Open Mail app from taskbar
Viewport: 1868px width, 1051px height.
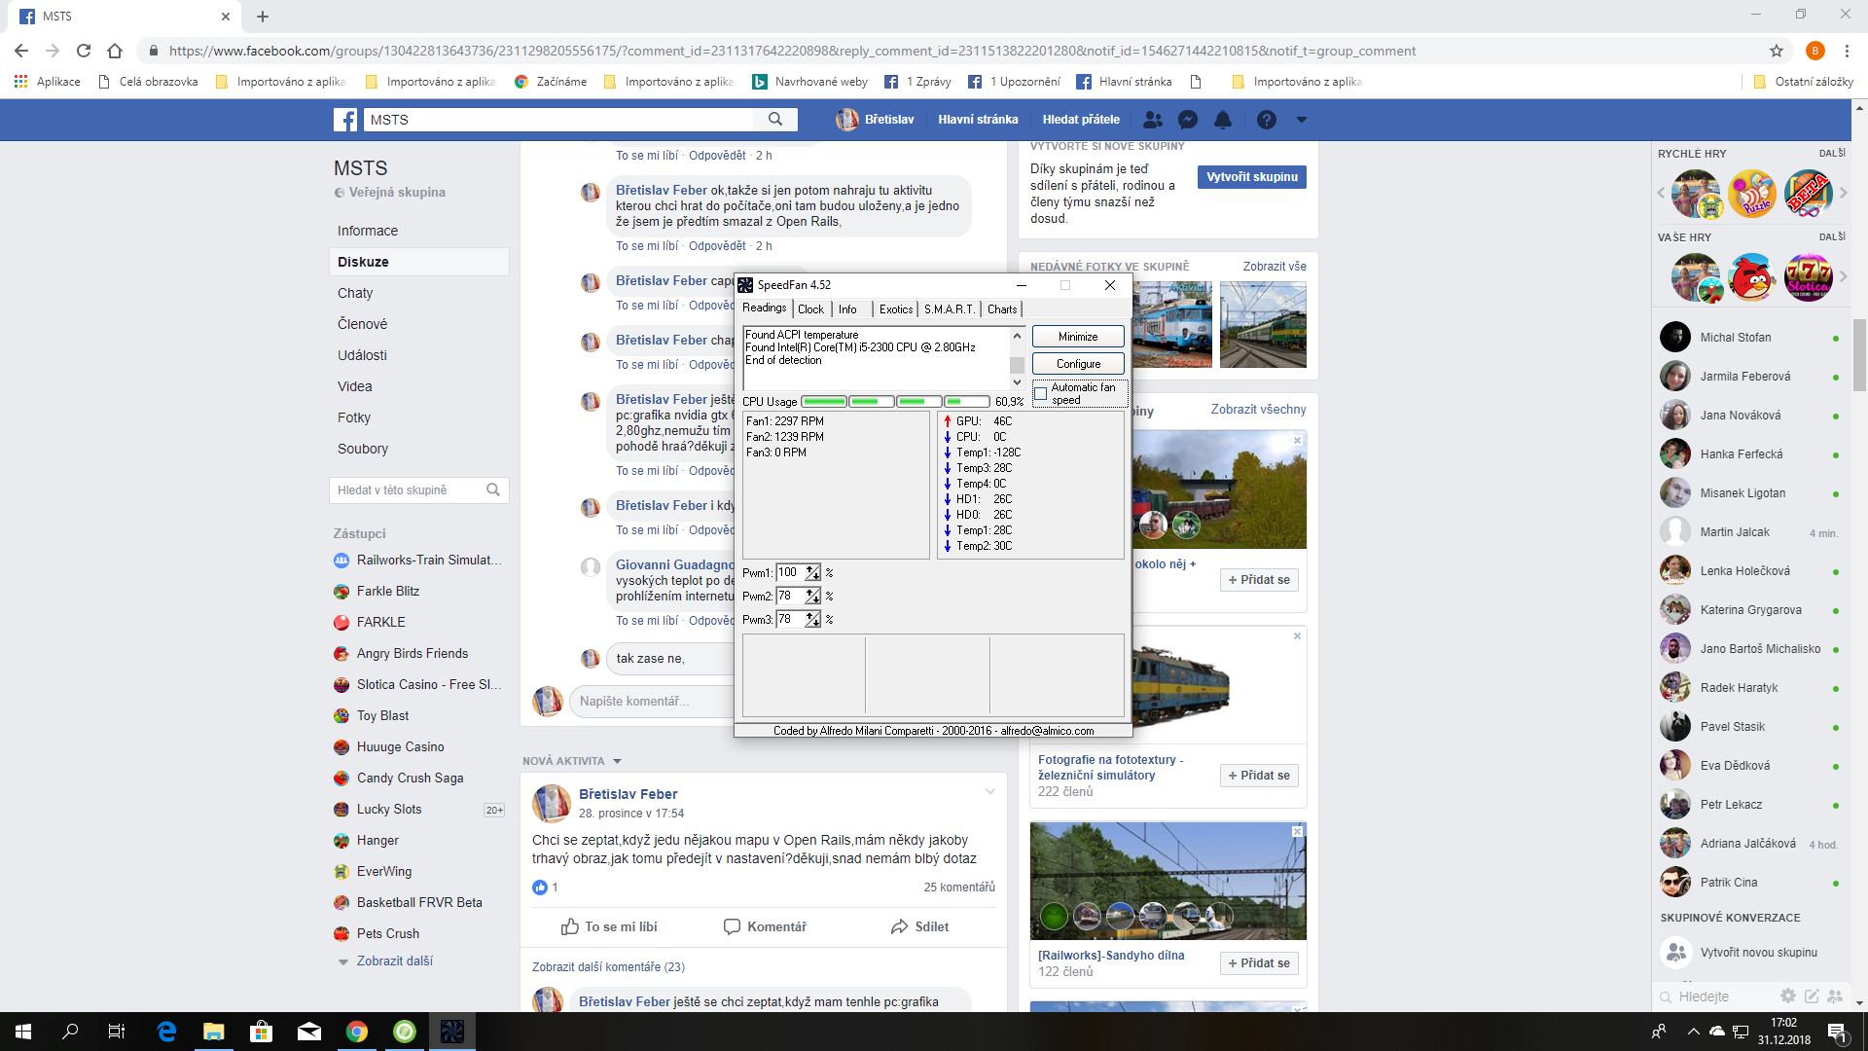pos(309,1032)
